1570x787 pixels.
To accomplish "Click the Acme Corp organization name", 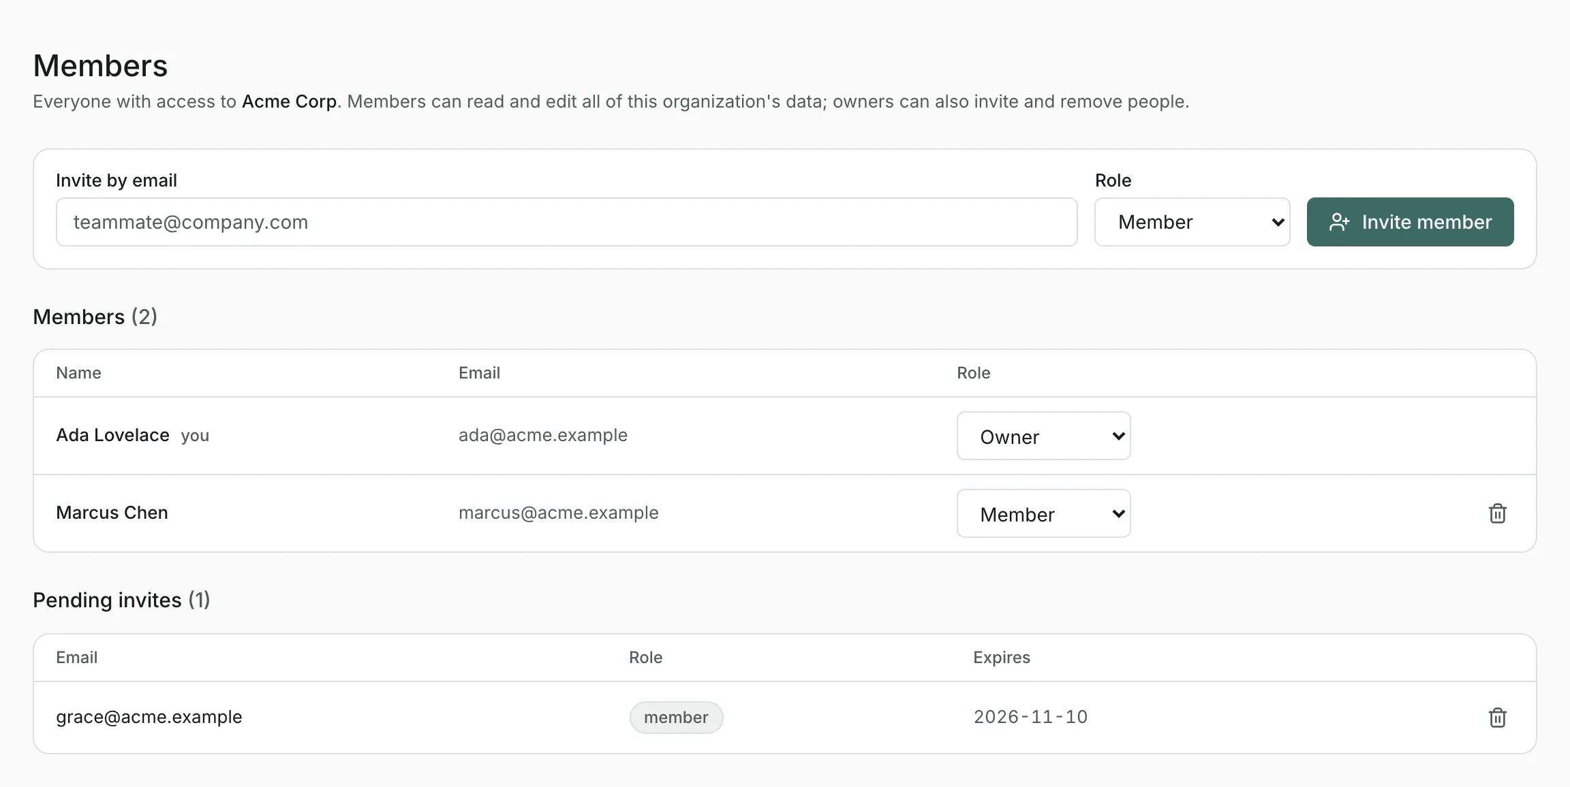I will [x=289, y=101].
